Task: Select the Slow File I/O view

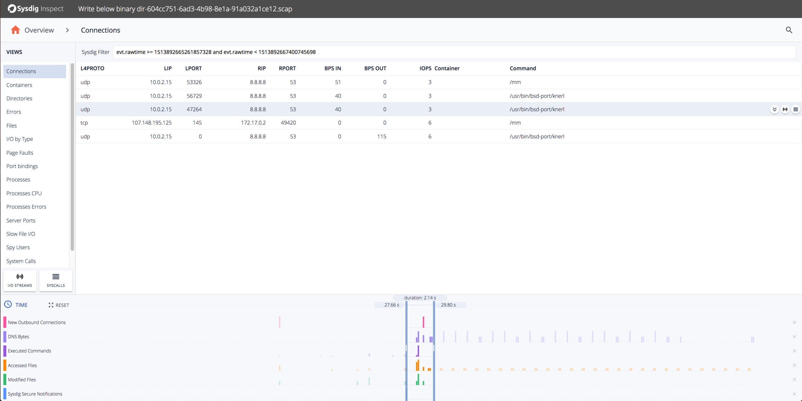Action: pyautogui.click(x=35, y=234)
